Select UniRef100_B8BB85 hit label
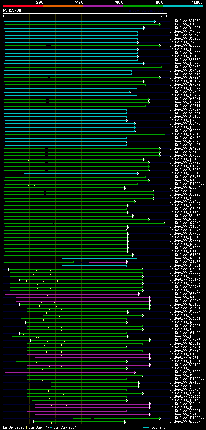The width and height of the screenshot is (206, 430). pyautogui.click(x=185, y=60)
